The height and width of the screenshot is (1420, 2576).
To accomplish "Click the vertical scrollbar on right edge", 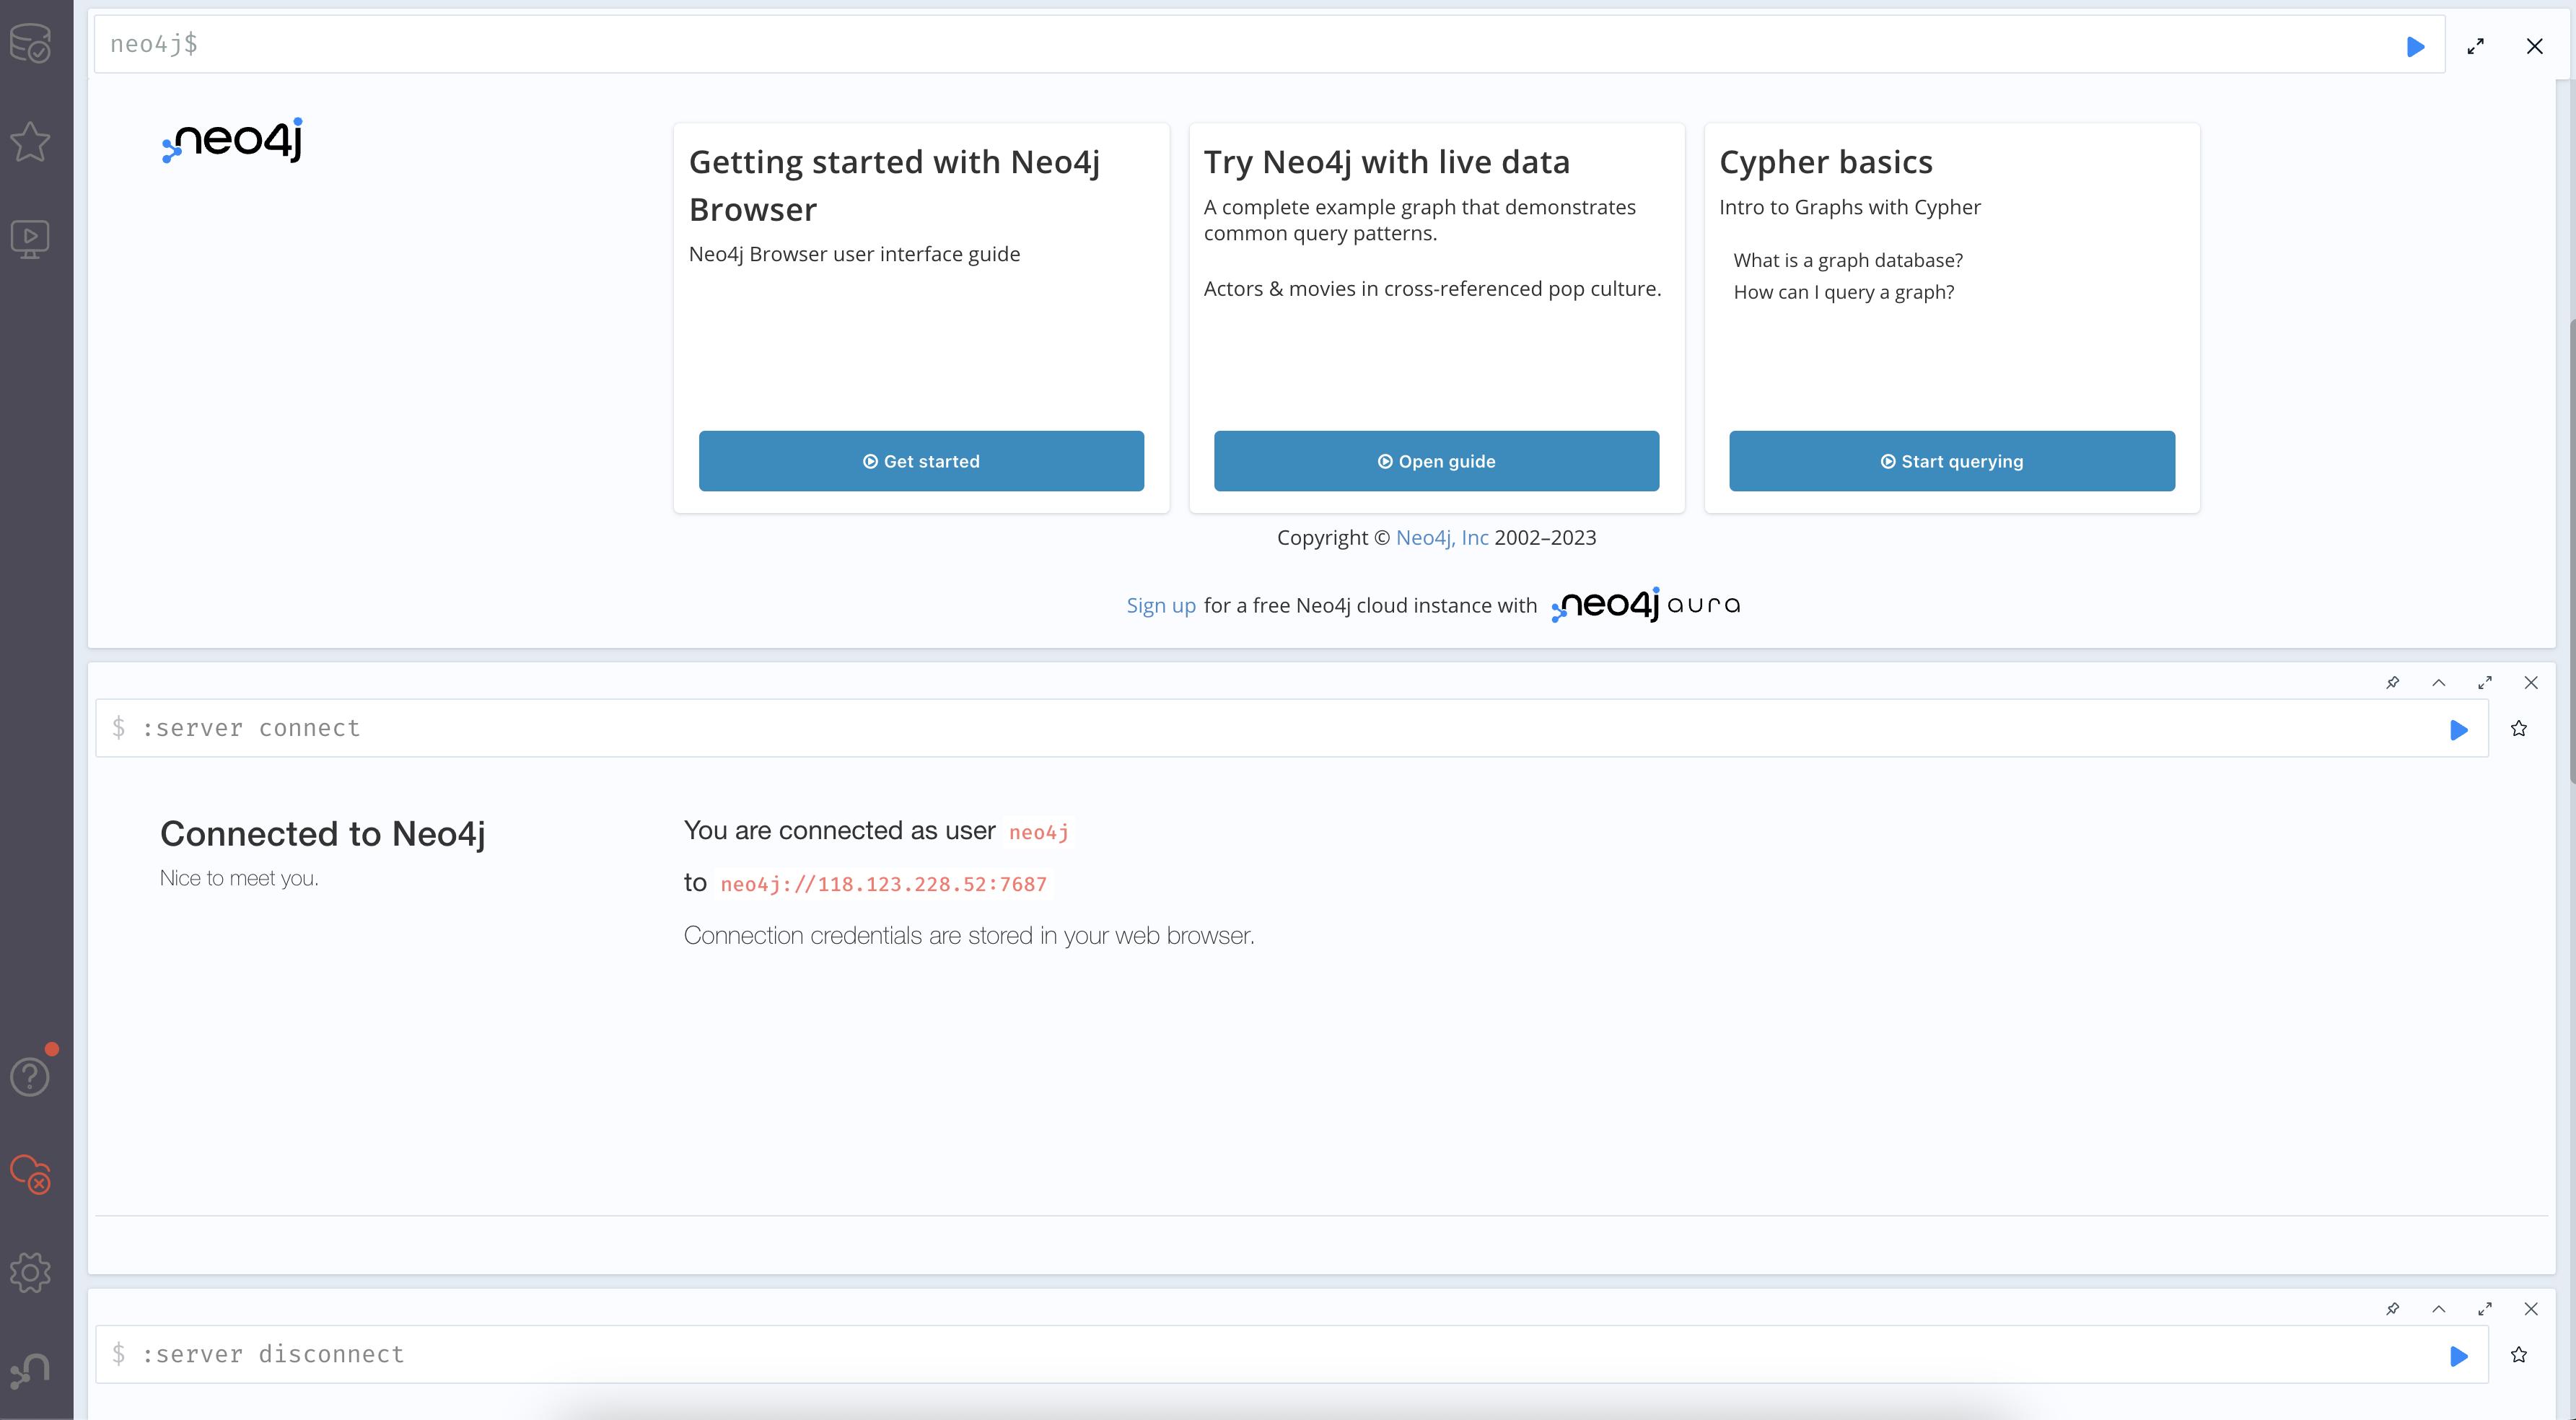I will coord(2571,550).
